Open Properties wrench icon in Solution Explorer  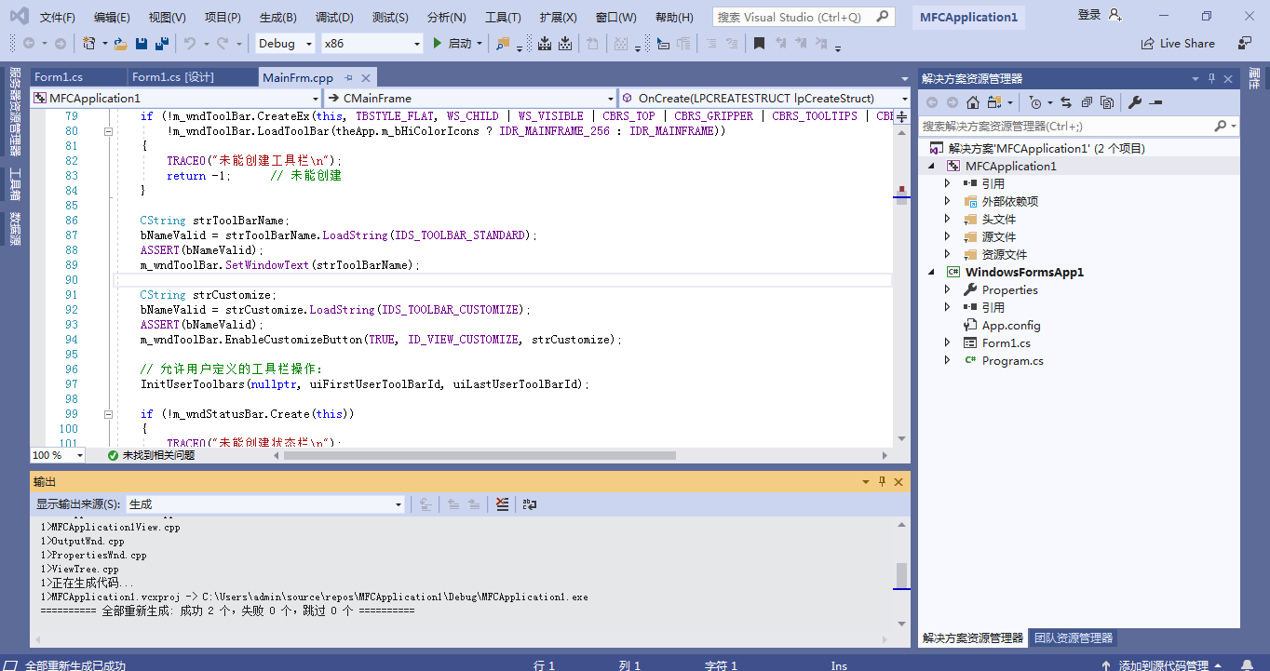coord(1135,102)
